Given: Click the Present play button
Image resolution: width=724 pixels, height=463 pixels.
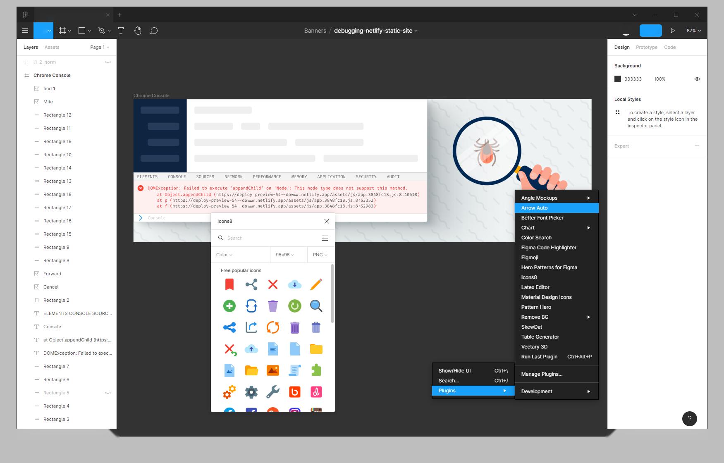Looking at the screenshot, I should click(673, 31).
